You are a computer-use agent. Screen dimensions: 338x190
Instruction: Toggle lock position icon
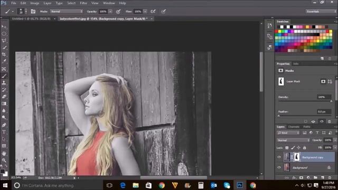coord(298,148)
